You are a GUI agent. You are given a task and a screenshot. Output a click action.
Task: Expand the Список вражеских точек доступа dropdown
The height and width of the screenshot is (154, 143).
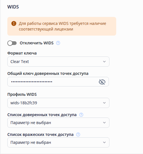click(x=58, y=142)
